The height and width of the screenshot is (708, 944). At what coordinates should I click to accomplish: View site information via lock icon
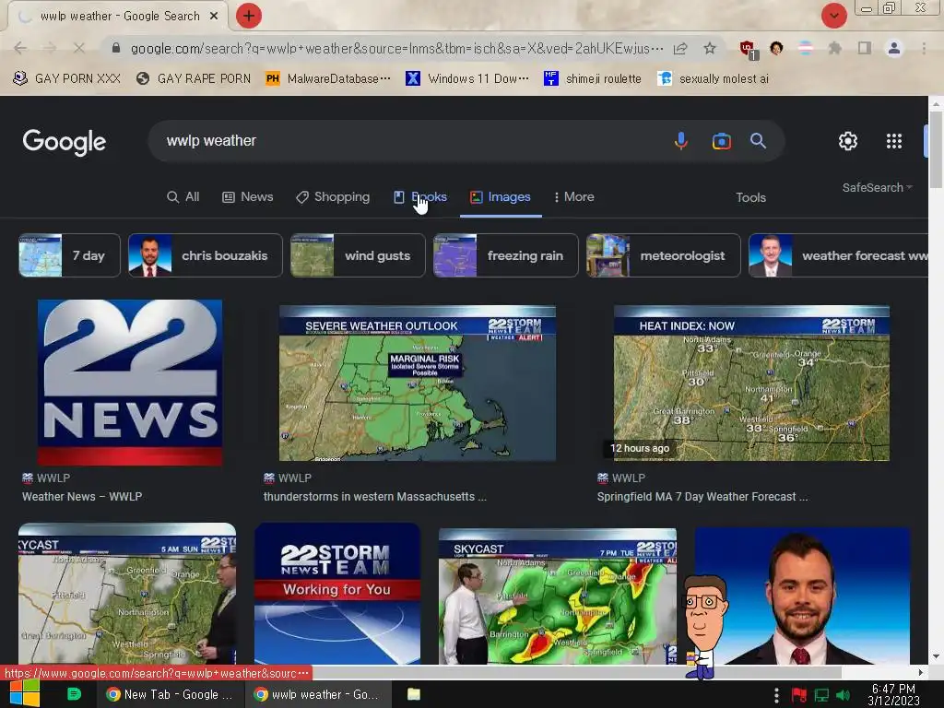(116, 48)
